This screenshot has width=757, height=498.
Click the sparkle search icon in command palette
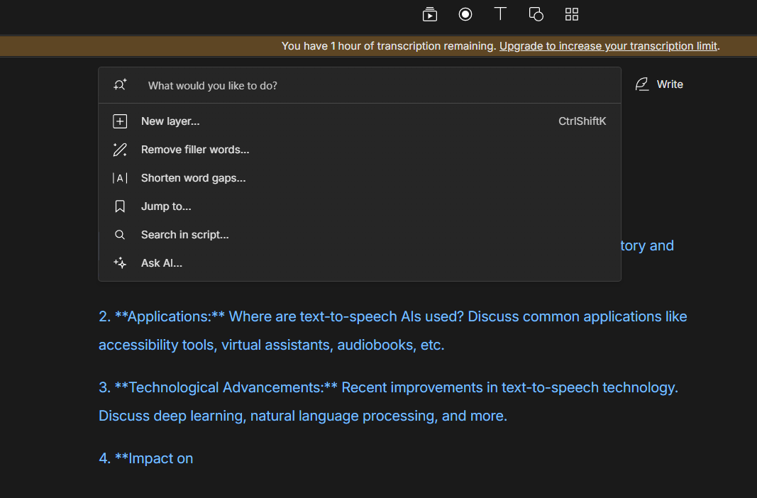pyautogui.click(x=120, y=85)
